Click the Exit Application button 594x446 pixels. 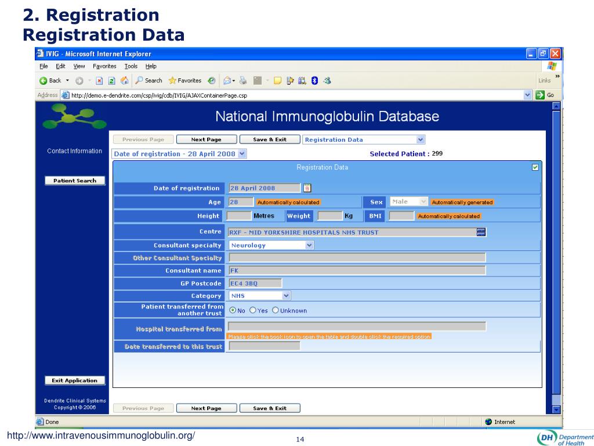pos(75,380)
